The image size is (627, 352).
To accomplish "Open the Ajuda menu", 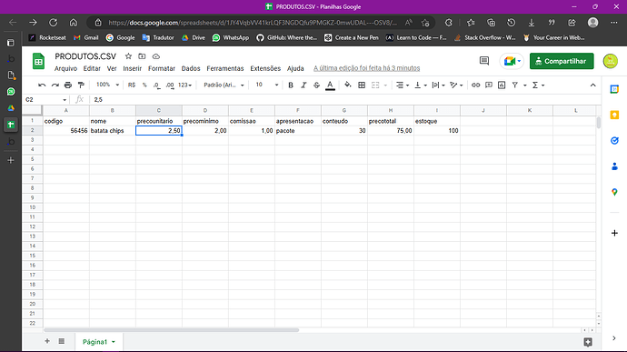I will (x=295, y=68).
